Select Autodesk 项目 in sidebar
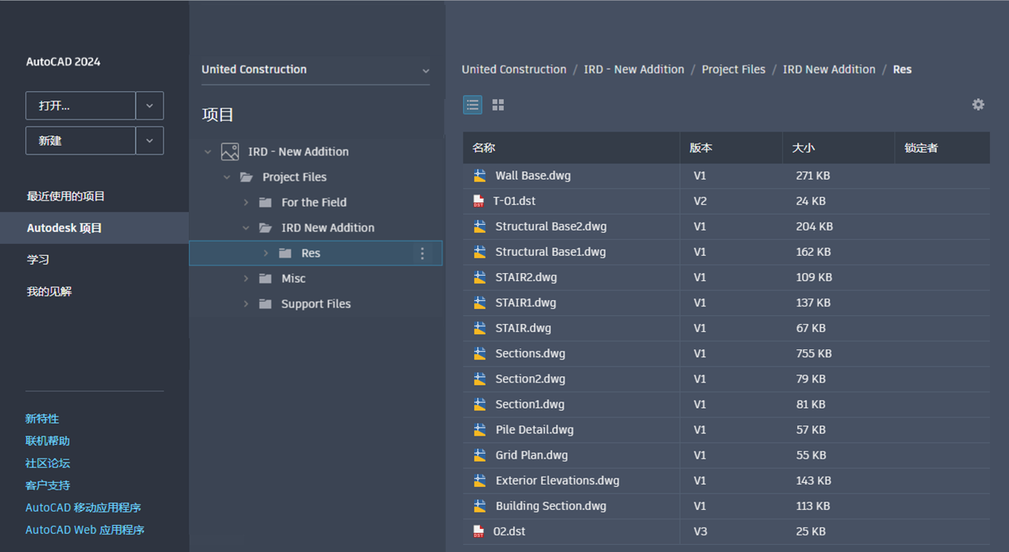Viewport: 1009px width, 552px height. [x=94, y=228]
